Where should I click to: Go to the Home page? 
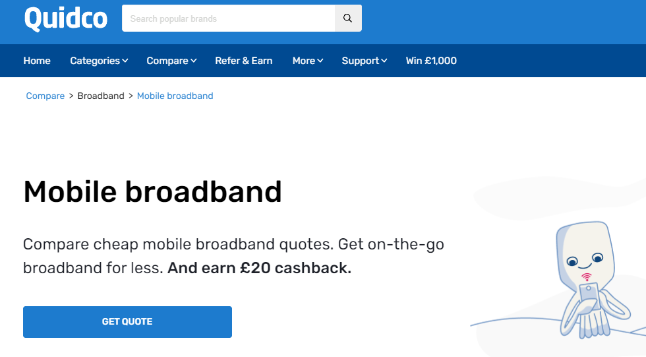click(x=37, y=61)
